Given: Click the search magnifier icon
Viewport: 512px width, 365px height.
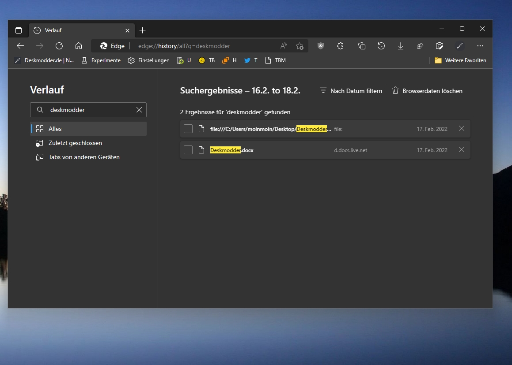Looking at the screenshot, I should click(x=40, y=110).
